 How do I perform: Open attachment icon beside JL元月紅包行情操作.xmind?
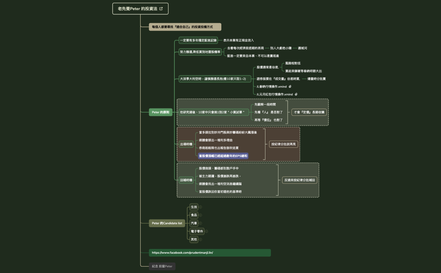[296, 94]
